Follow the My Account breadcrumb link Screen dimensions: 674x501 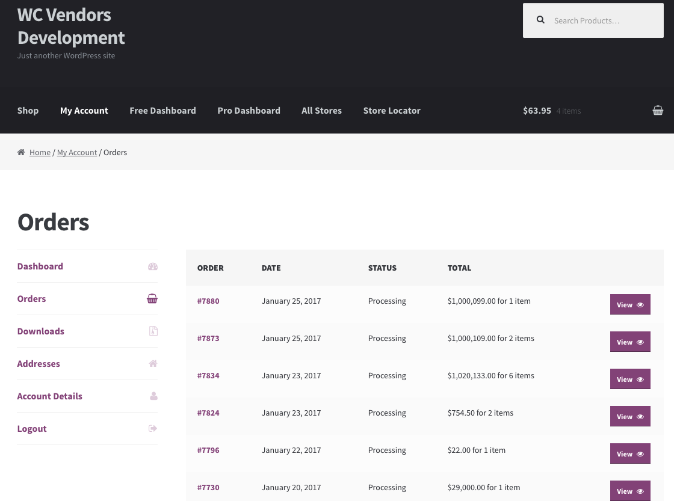pos(77,153)
